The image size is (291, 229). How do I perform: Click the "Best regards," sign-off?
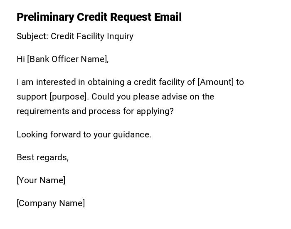click(x=42, y=157)
